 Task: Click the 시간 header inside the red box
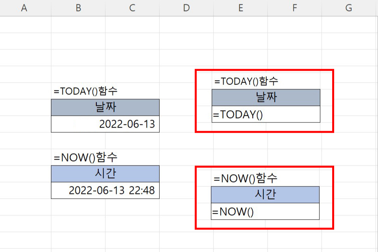pos(265,194)
